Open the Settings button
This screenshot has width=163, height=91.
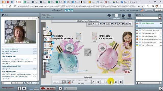point(149,10)
